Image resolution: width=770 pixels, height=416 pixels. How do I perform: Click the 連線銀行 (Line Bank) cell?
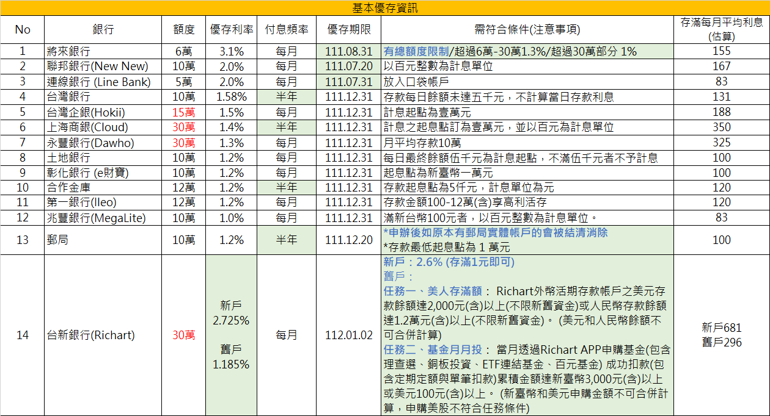(103, 82)
